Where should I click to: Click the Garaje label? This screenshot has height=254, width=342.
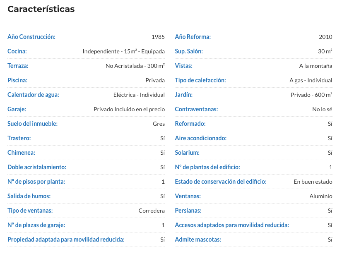coord(17,109)
